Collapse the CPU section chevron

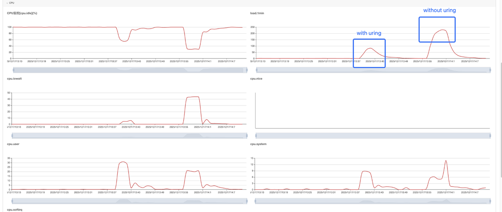[x=7, y=3]
